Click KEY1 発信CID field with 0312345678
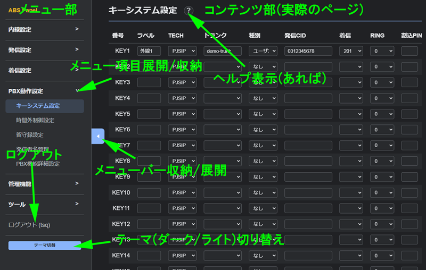 tap(308, 51)
